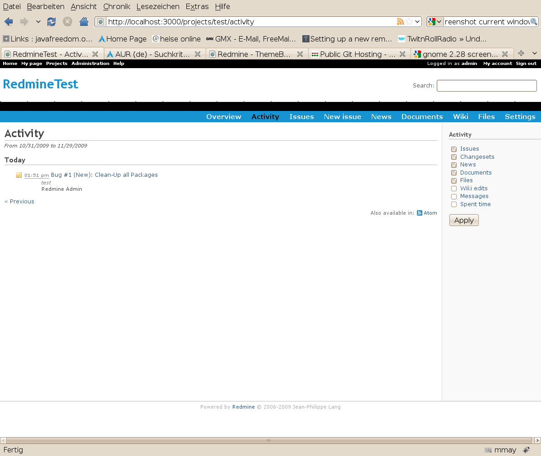Focus the Redmine Search input field
This screenshot has height=456, width=541.
[486, 86]
